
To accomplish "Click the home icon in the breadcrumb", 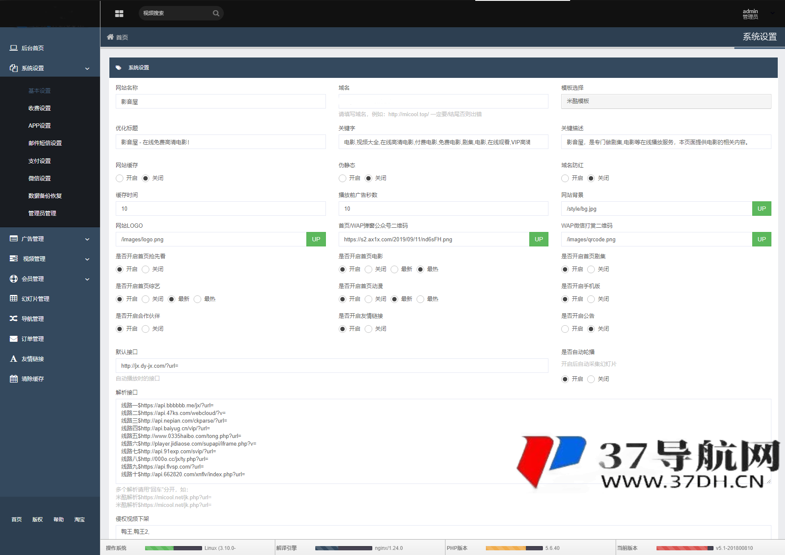I will click(111, 37).
